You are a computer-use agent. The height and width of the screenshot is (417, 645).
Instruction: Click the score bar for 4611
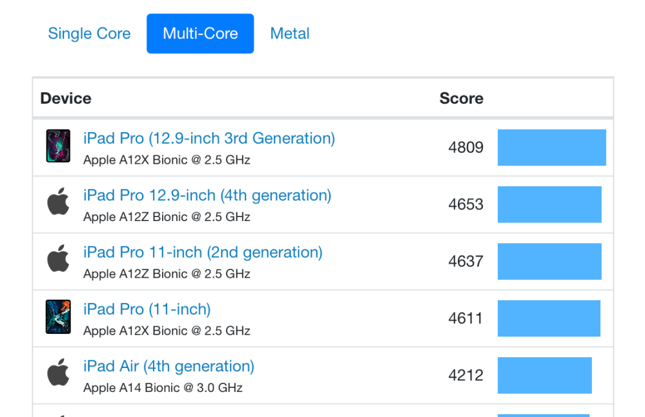pyautogui.click(x=549, y=318)
